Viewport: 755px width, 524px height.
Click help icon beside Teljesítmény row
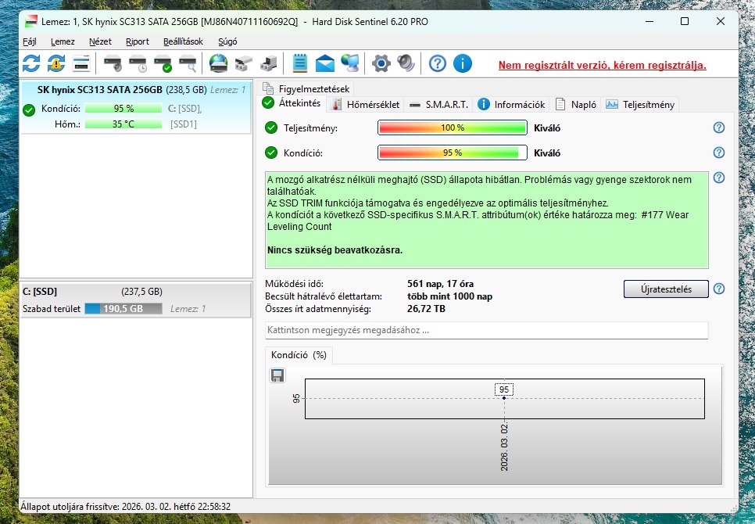[x=719, y=127]
